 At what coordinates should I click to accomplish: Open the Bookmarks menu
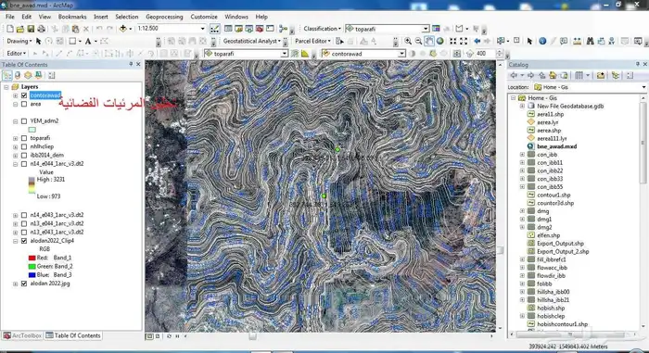72,17
